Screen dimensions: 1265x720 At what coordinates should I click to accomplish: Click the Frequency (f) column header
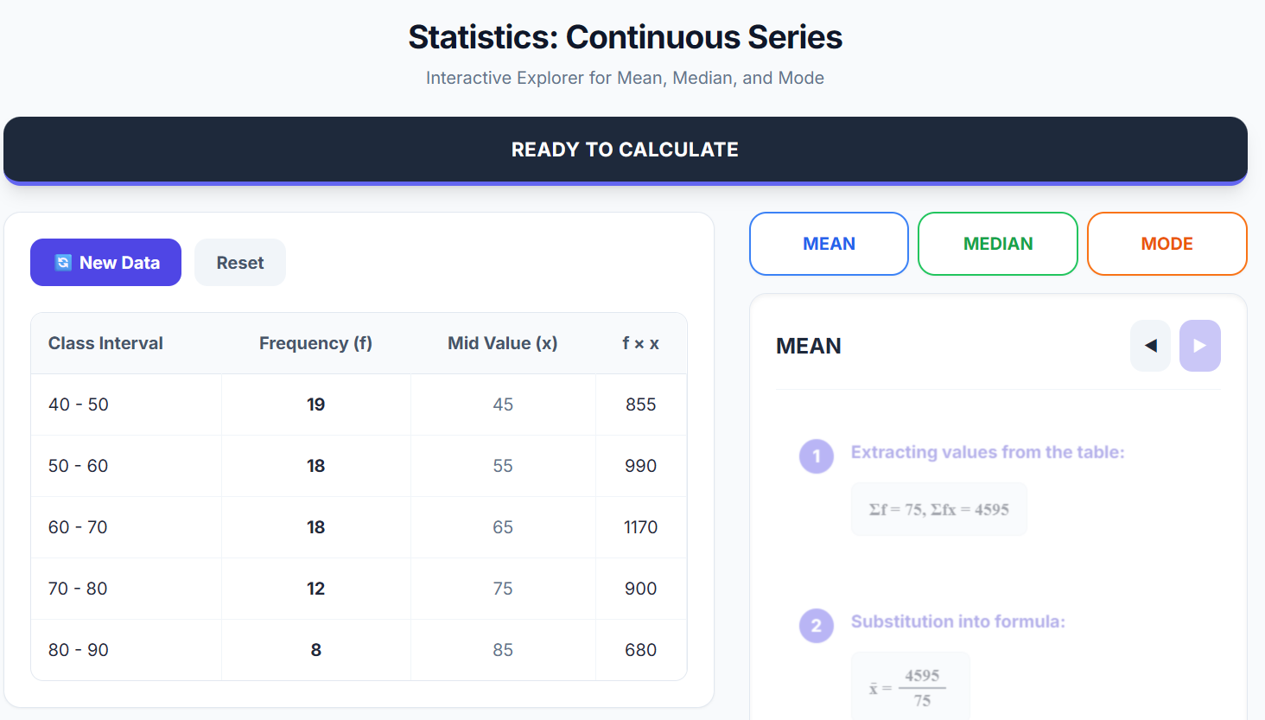315,343
